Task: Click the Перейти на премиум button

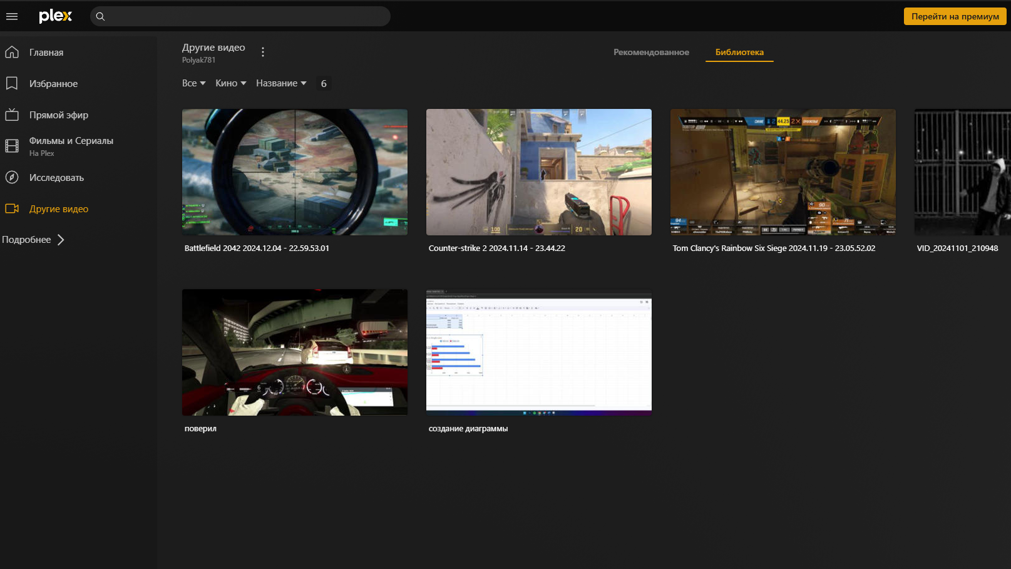Action: pyautogui.click(x=955, y=16)
